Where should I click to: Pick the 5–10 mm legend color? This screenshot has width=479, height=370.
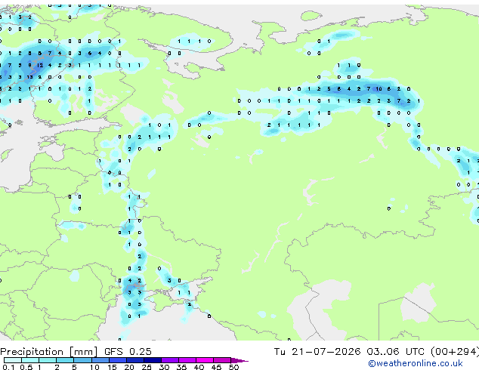point(82,360)
